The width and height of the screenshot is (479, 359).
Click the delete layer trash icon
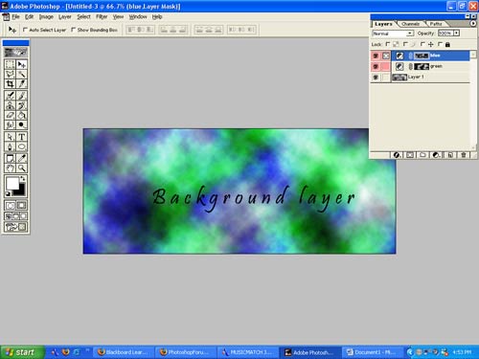pos(464,155)
